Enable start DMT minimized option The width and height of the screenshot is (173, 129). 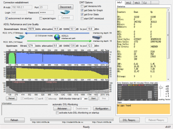[x=82, y=19]
